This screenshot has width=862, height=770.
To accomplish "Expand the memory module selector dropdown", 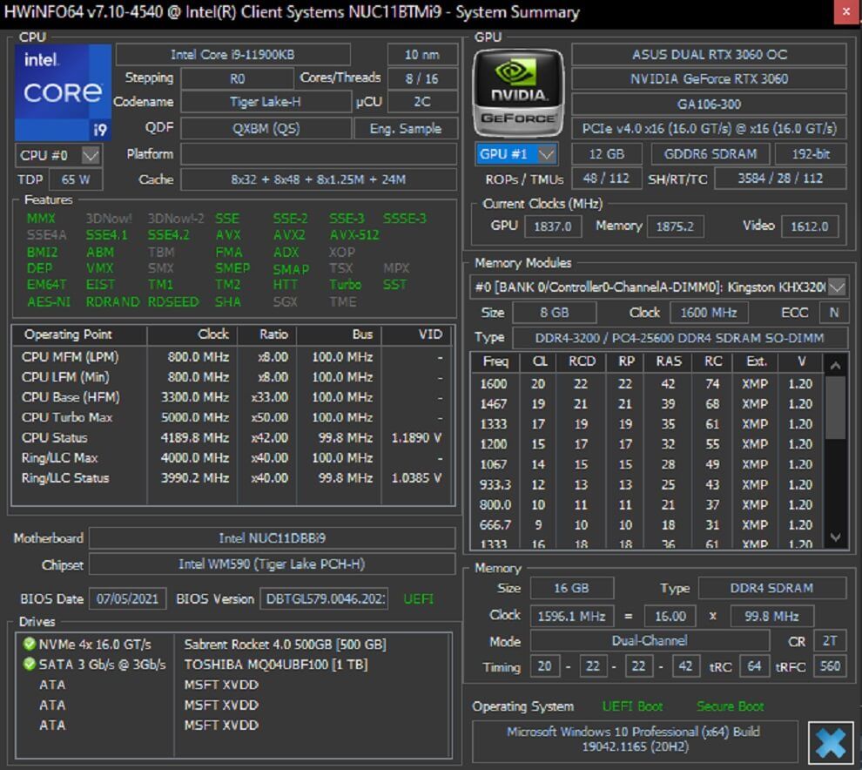I will 837,287.
